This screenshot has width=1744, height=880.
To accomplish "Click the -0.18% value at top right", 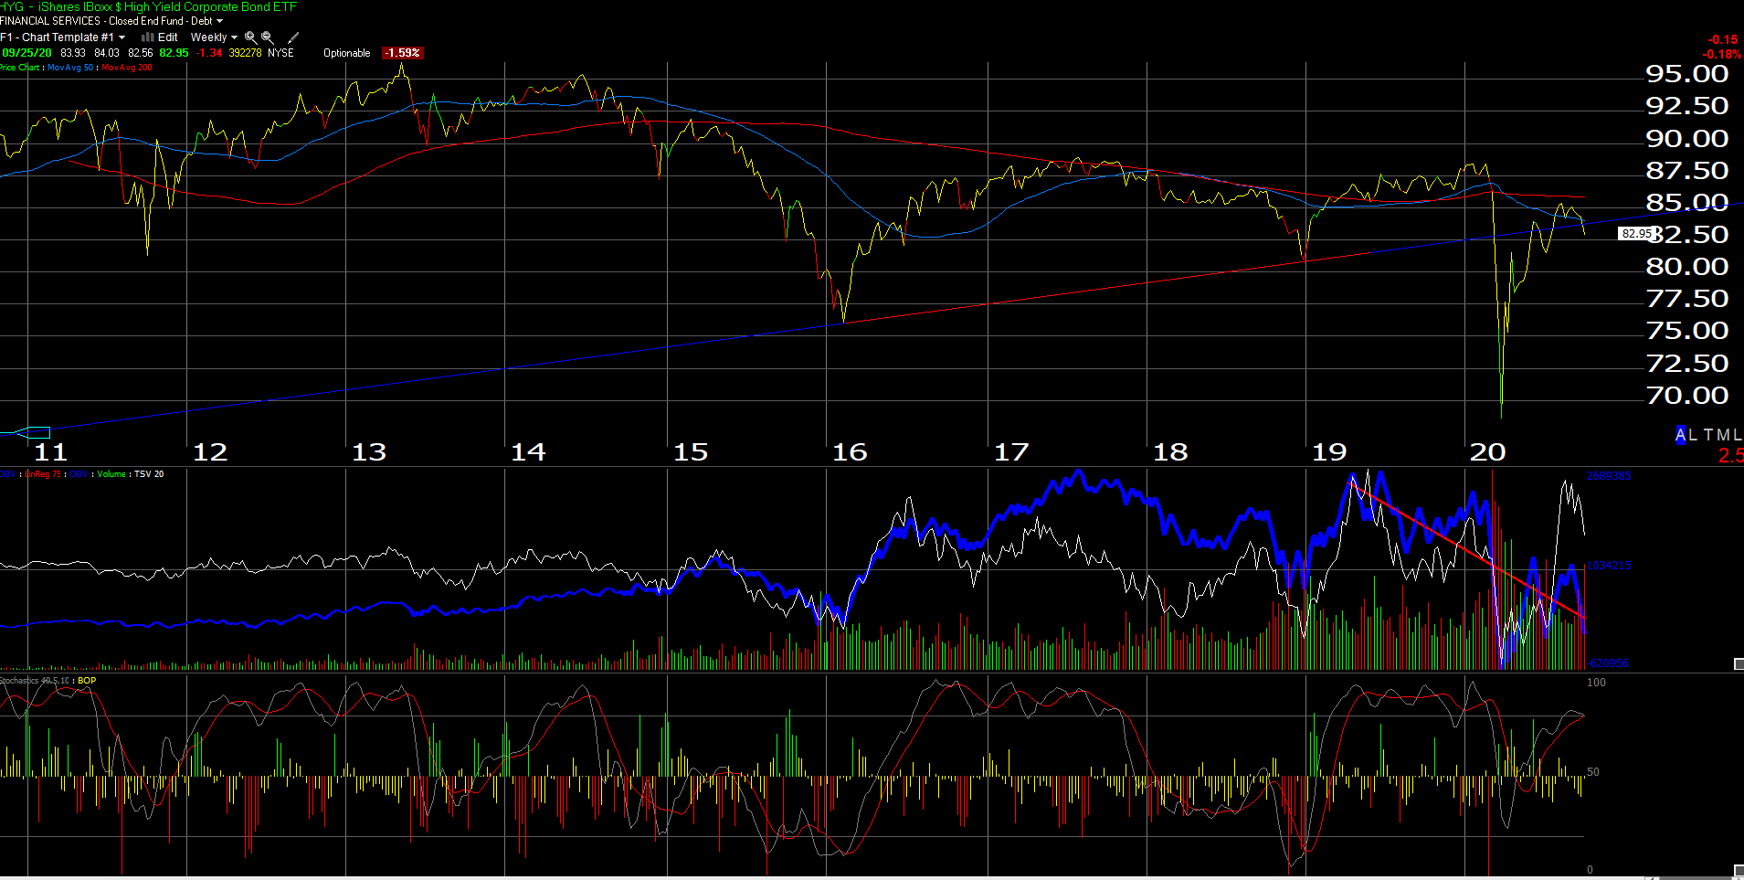I will coord(1721,55).
